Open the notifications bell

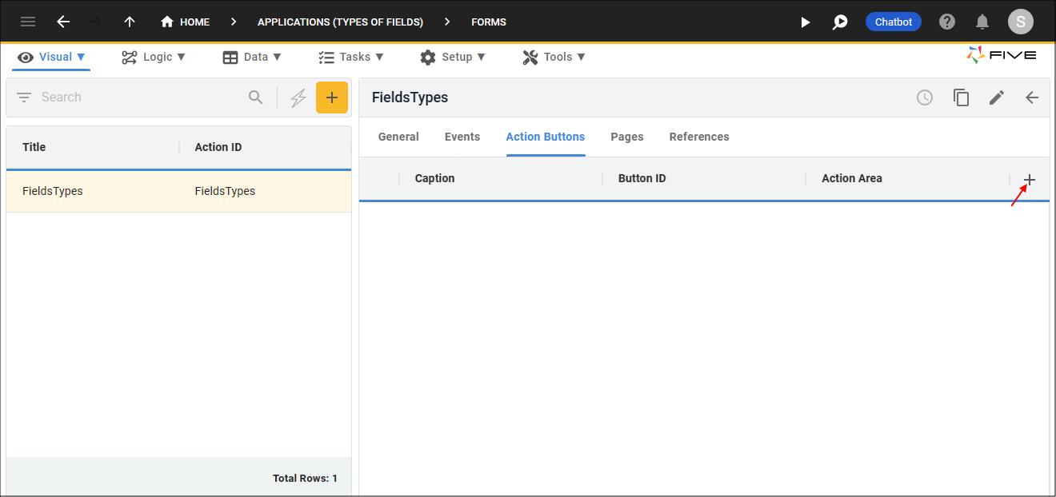[982, 22]
